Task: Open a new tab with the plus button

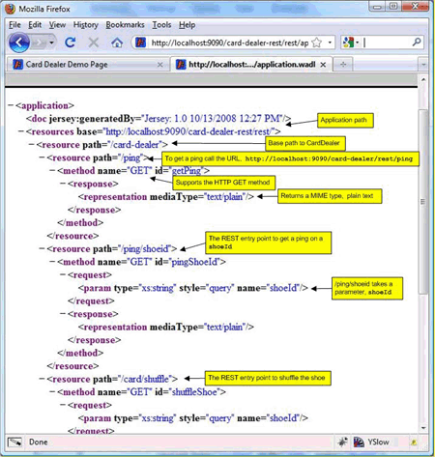Action: coord(343,65)
